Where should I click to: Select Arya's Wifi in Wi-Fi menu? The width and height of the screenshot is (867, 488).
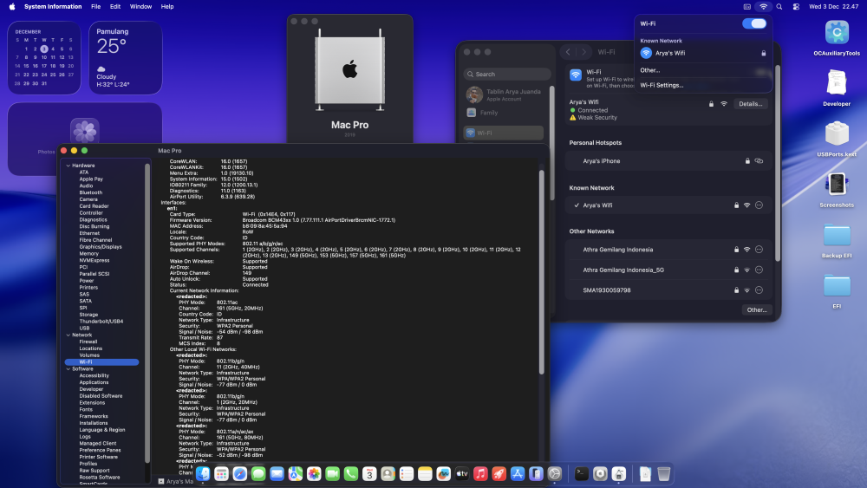click(x=702, y=53)
